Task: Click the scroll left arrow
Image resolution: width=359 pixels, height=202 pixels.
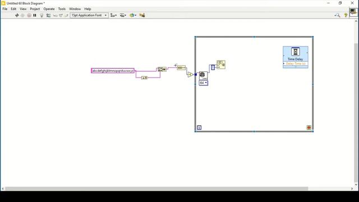Action: pos(3,189)
